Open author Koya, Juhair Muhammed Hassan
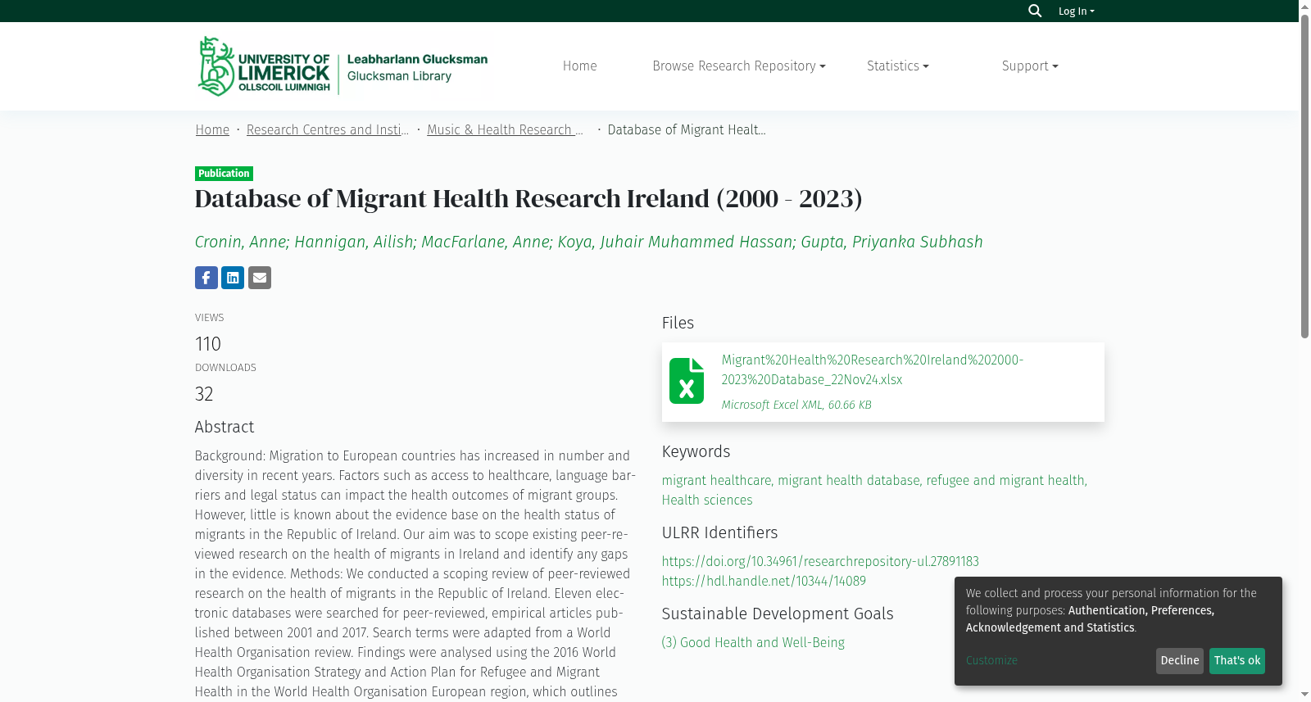The width and height of the screenshot is (1311, 702). tap(675, 242)
